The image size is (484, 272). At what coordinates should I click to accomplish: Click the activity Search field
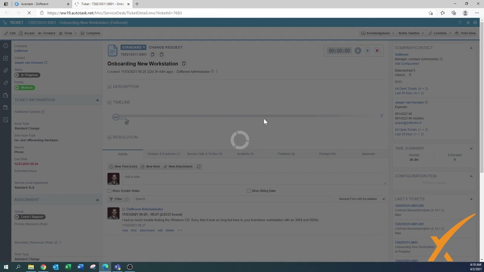(x=233, y=199)
